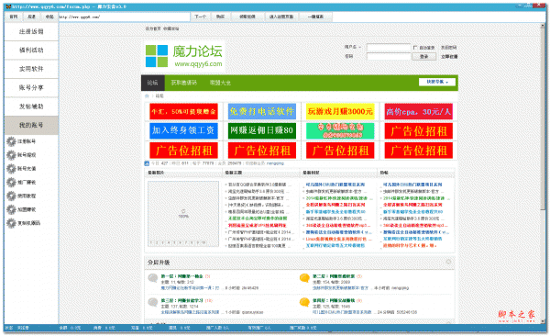Click the statistics icon beside 今日 count

tap(147, 163)
